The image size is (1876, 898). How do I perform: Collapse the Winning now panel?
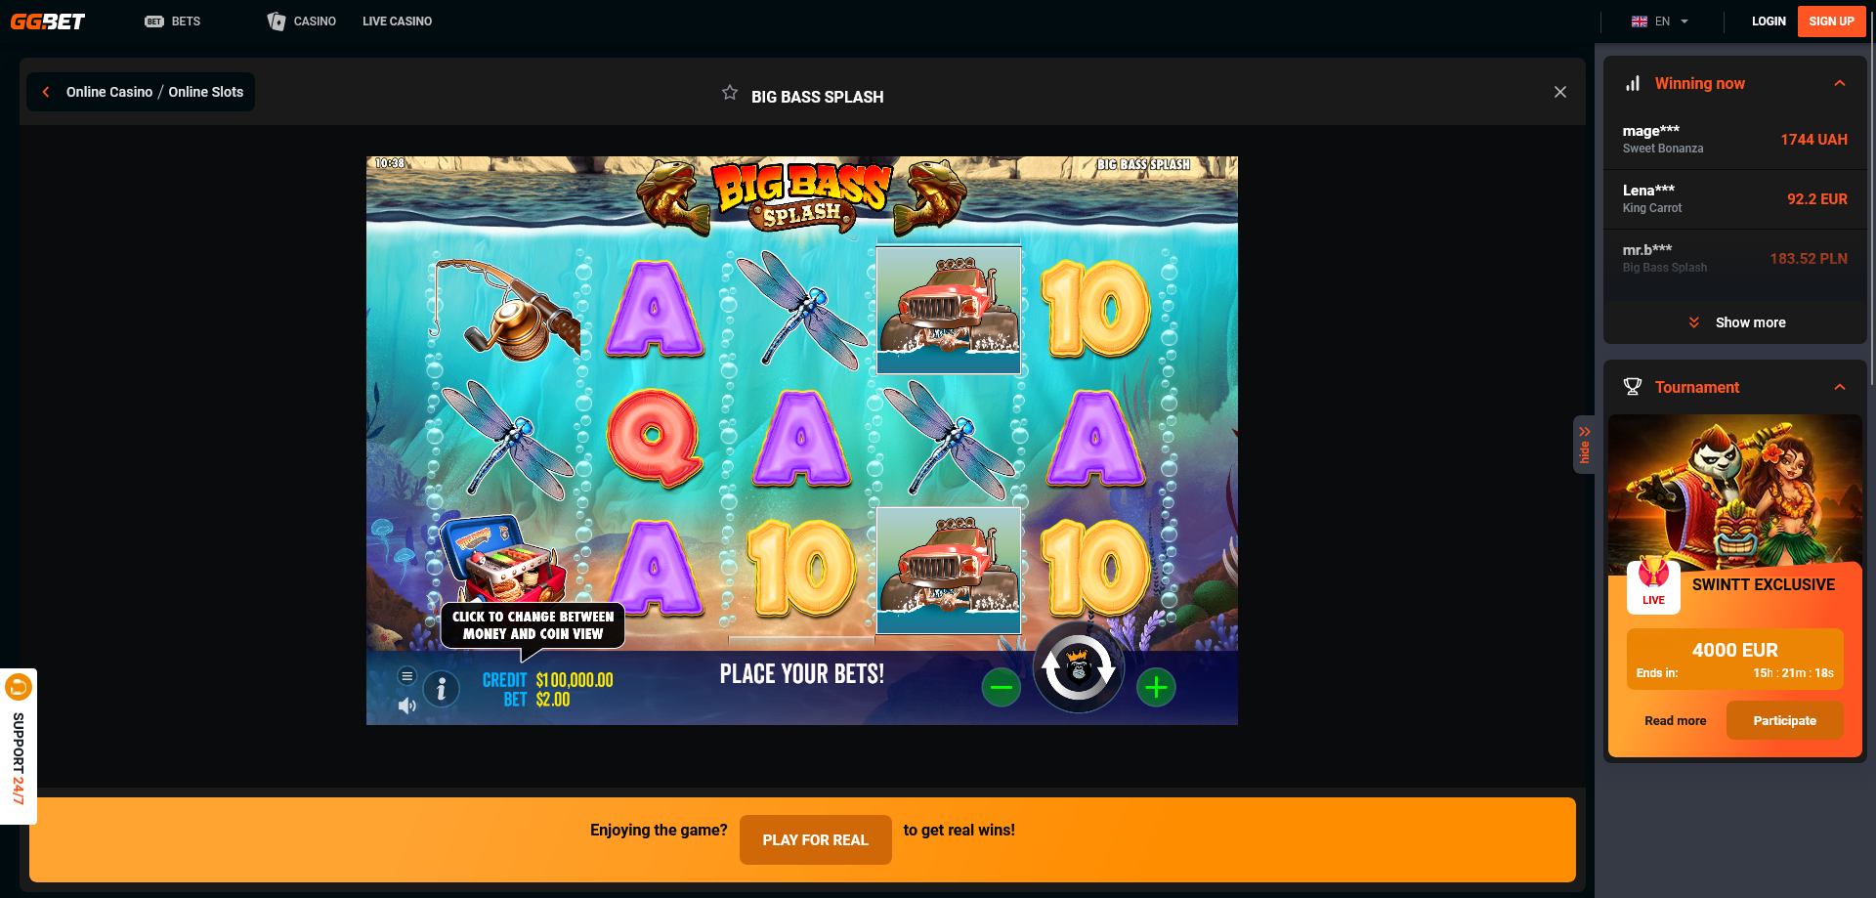point(1840,83)
